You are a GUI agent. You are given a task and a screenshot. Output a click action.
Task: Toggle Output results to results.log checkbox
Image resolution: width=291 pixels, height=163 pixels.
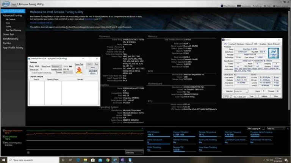pyautogui.click(x=31, y=73)
